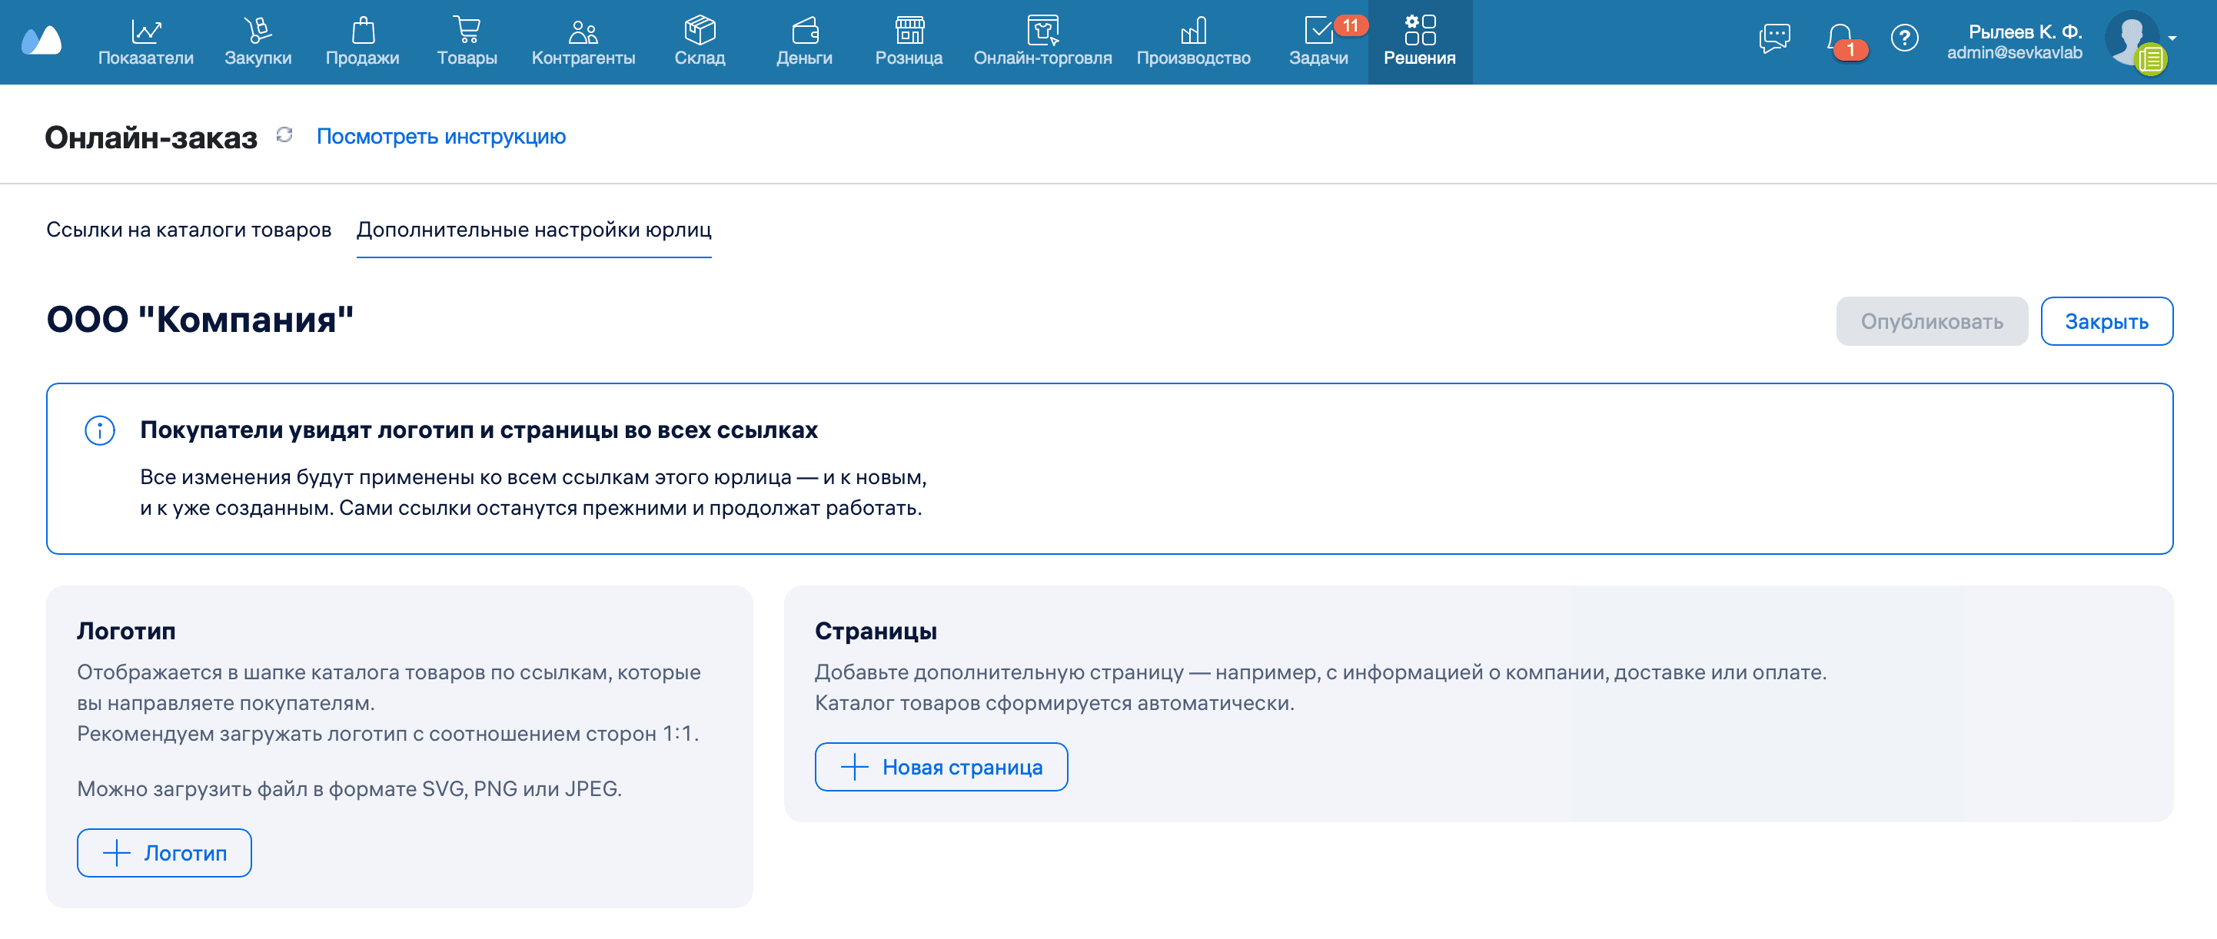Image resolution: width=2217 pixels, height=939 pixels.
Task: Select the Дополнительные настройки юрлиц tab
Action: coord(534,230)
